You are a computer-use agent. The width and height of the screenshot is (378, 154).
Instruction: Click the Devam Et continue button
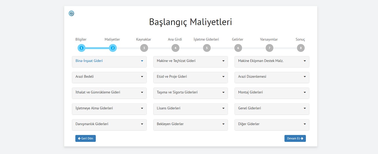pyautogui.click(x=295, y=138)
